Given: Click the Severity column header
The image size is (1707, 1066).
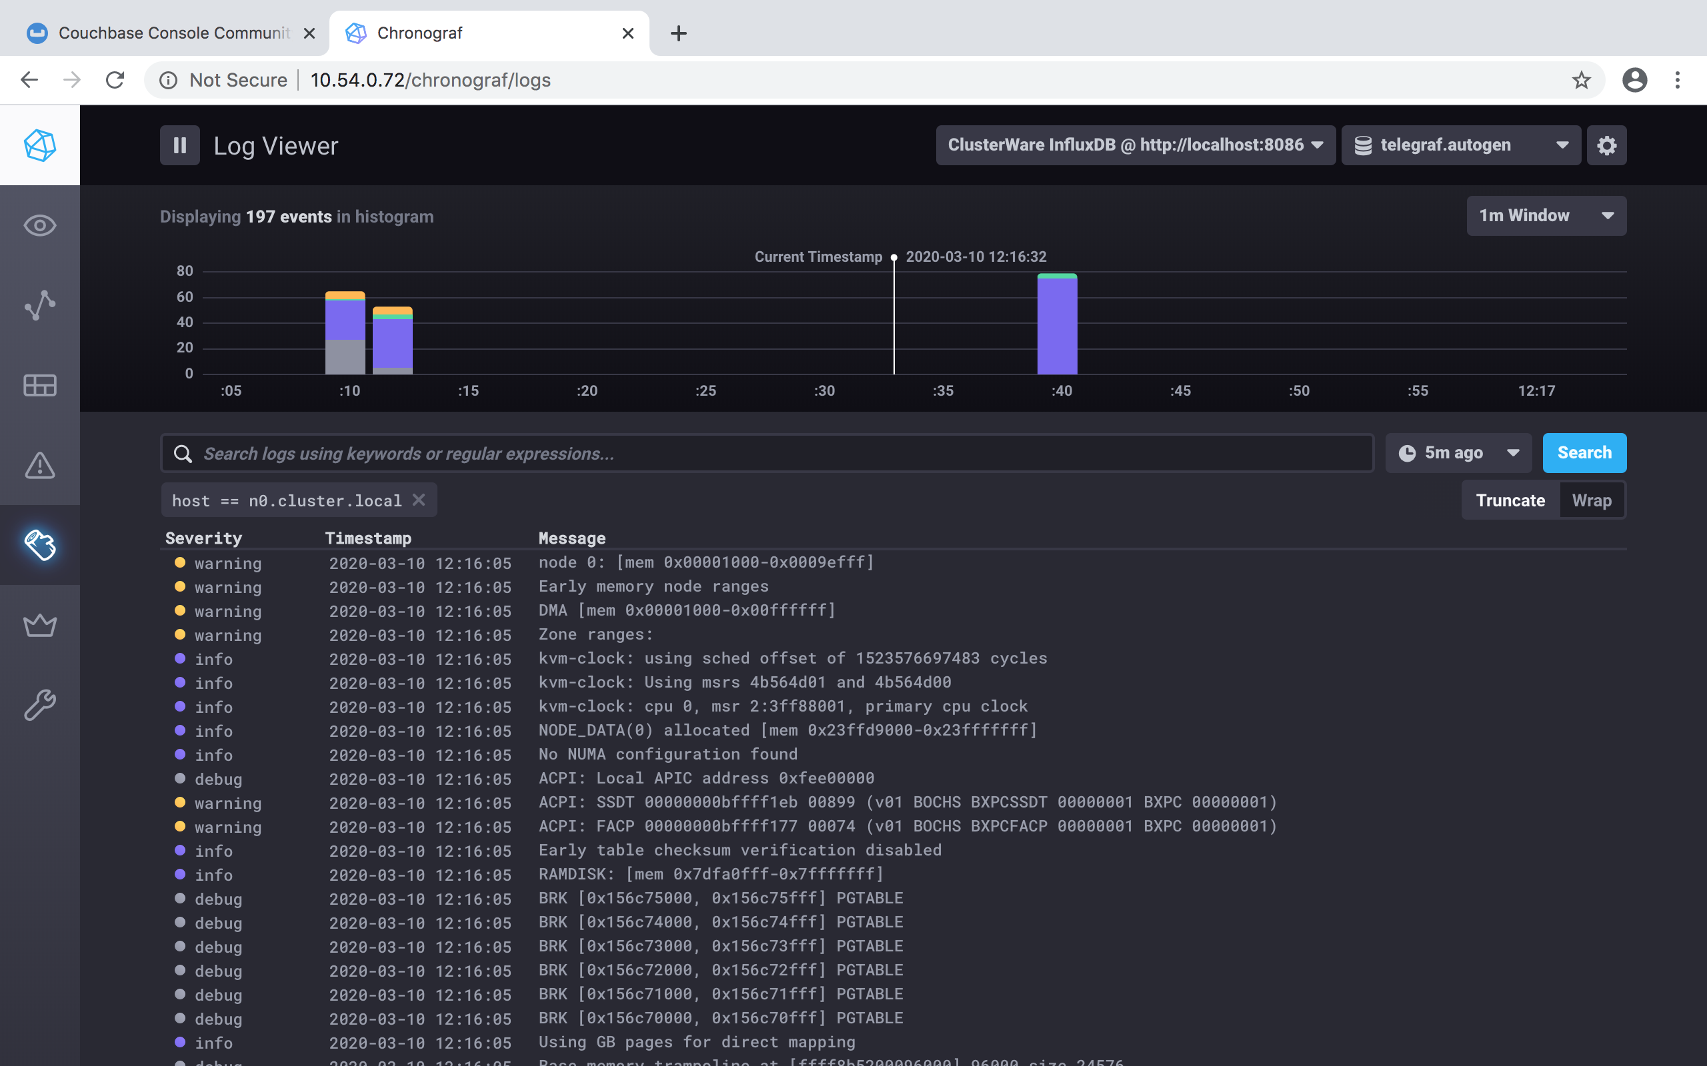Looking at the screenshot, I should pos(203,538).
